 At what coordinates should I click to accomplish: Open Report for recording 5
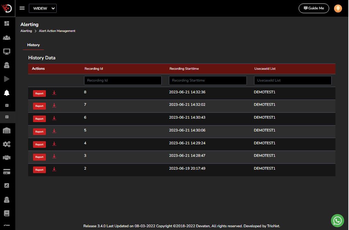39,132
